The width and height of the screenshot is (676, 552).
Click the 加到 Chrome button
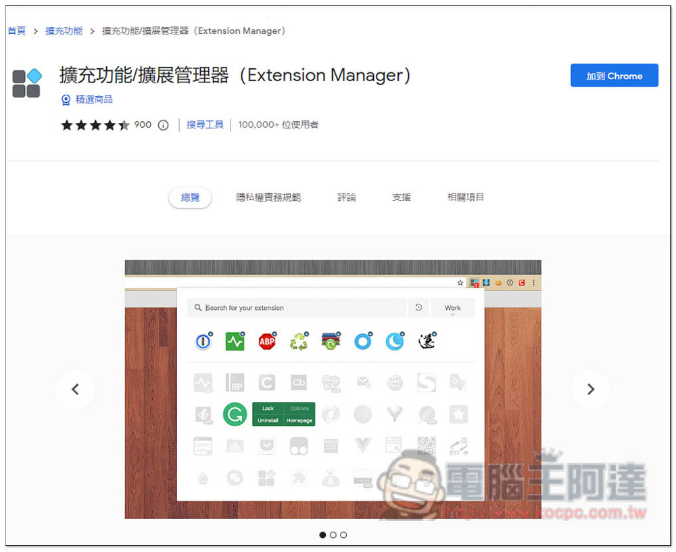click(614, 76)
